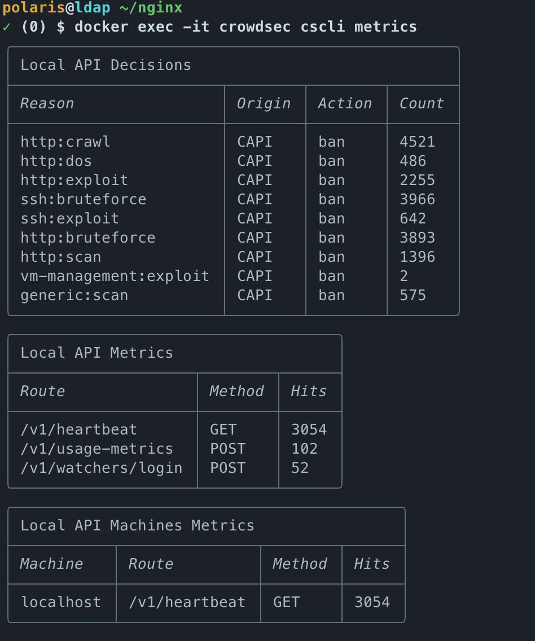Click the Local API Metrics table title
Image resolution: width=535 pixels, height=641 pixels.
coord(97,353)
